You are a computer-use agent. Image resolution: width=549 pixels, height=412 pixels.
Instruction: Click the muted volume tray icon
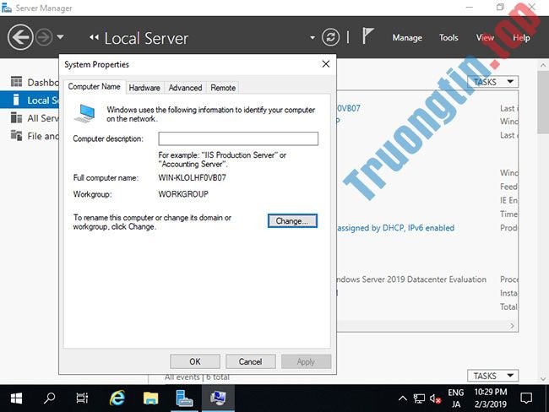coord(435,398)
